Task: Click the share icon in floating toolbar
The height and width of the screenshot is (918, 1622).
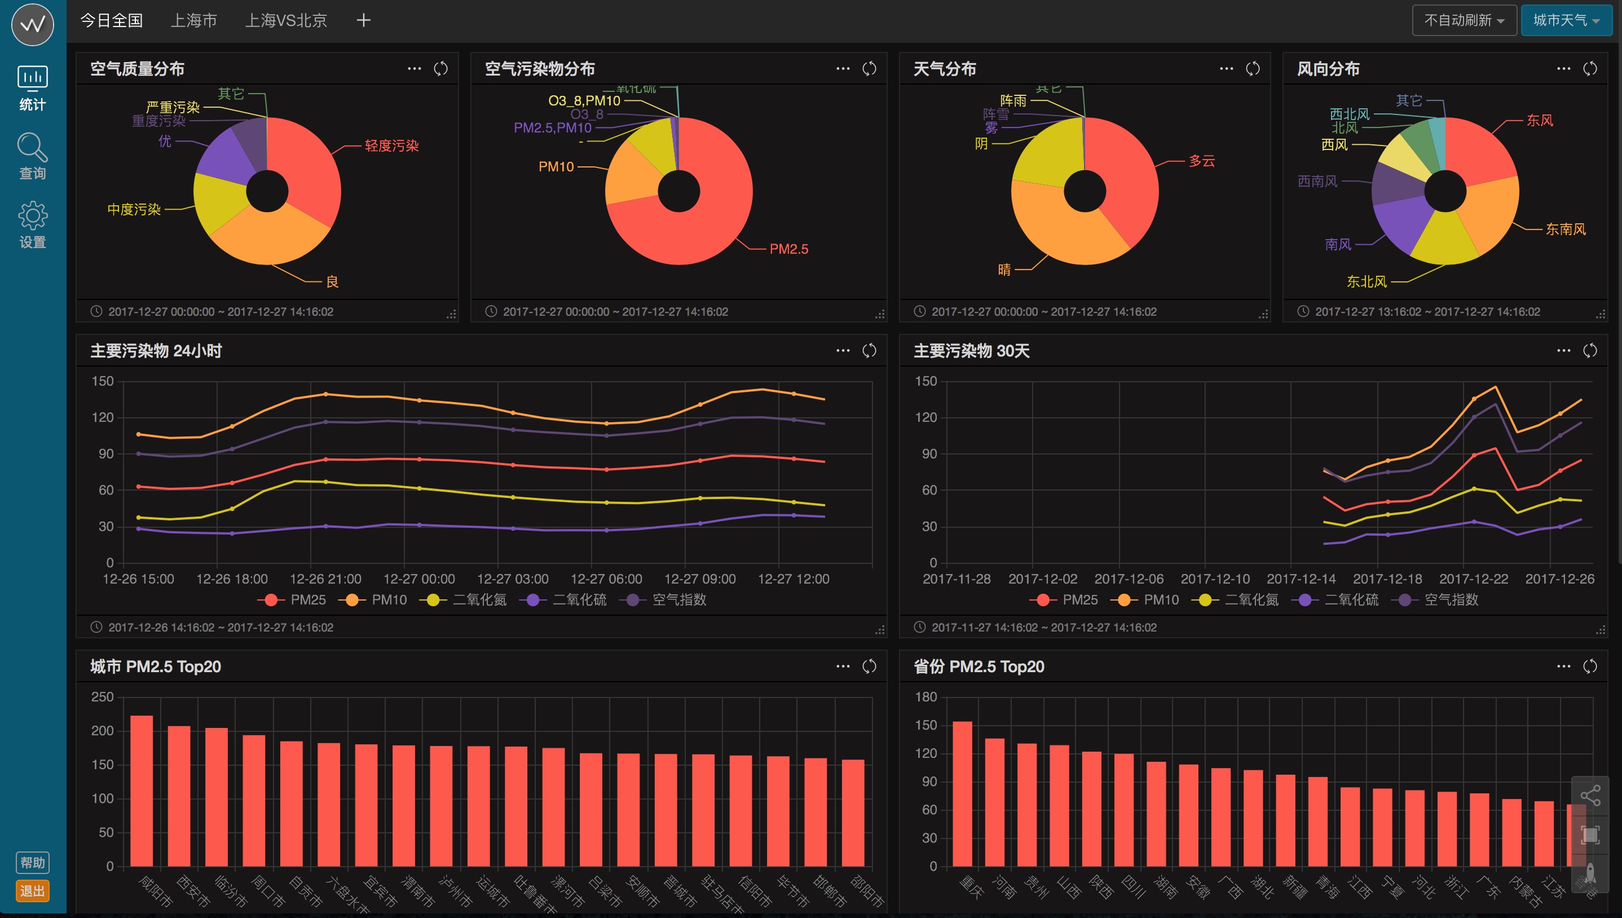Action: click(1590, 795)
